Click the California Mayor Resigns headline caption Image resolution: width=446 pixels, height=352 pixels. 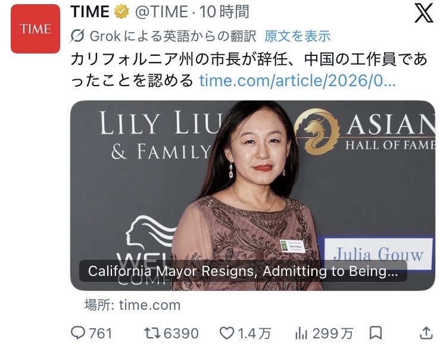[x=243, y=271]
